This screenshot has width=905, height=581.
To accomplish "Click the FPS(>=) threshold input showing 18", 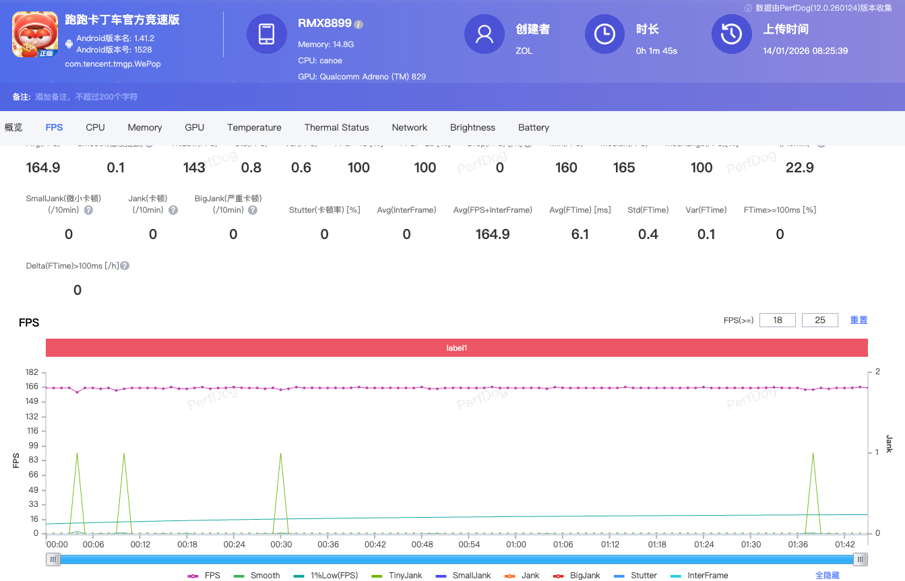I will (777, 320).
